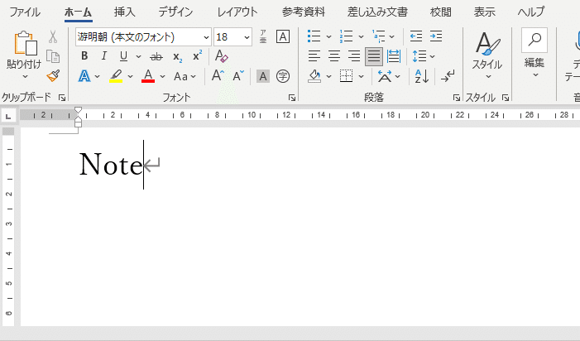Open the Styles pane launcher
Viewport: 580px width, 341px height.
click(506, 98)
